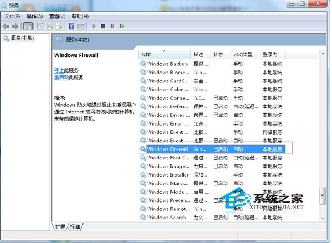Image resolution: width=332 pixels, height=243 pixels.
Task: Click the Windows Firewall heading in the detail pane
Action: tap(76, 55)
